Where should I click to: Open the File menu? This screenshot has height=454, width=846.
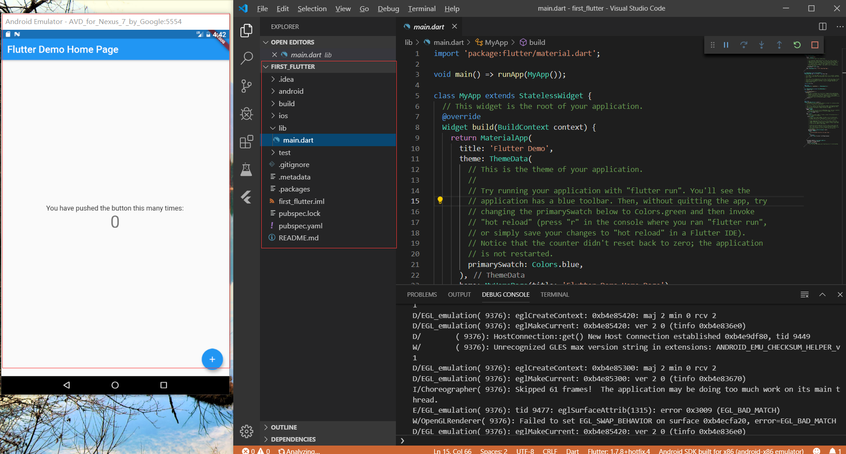coord(262,8)
